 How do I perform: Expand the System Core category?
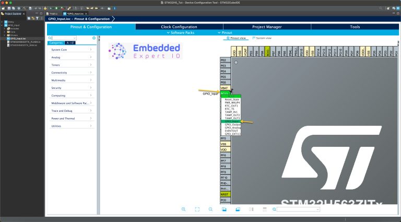72,50
